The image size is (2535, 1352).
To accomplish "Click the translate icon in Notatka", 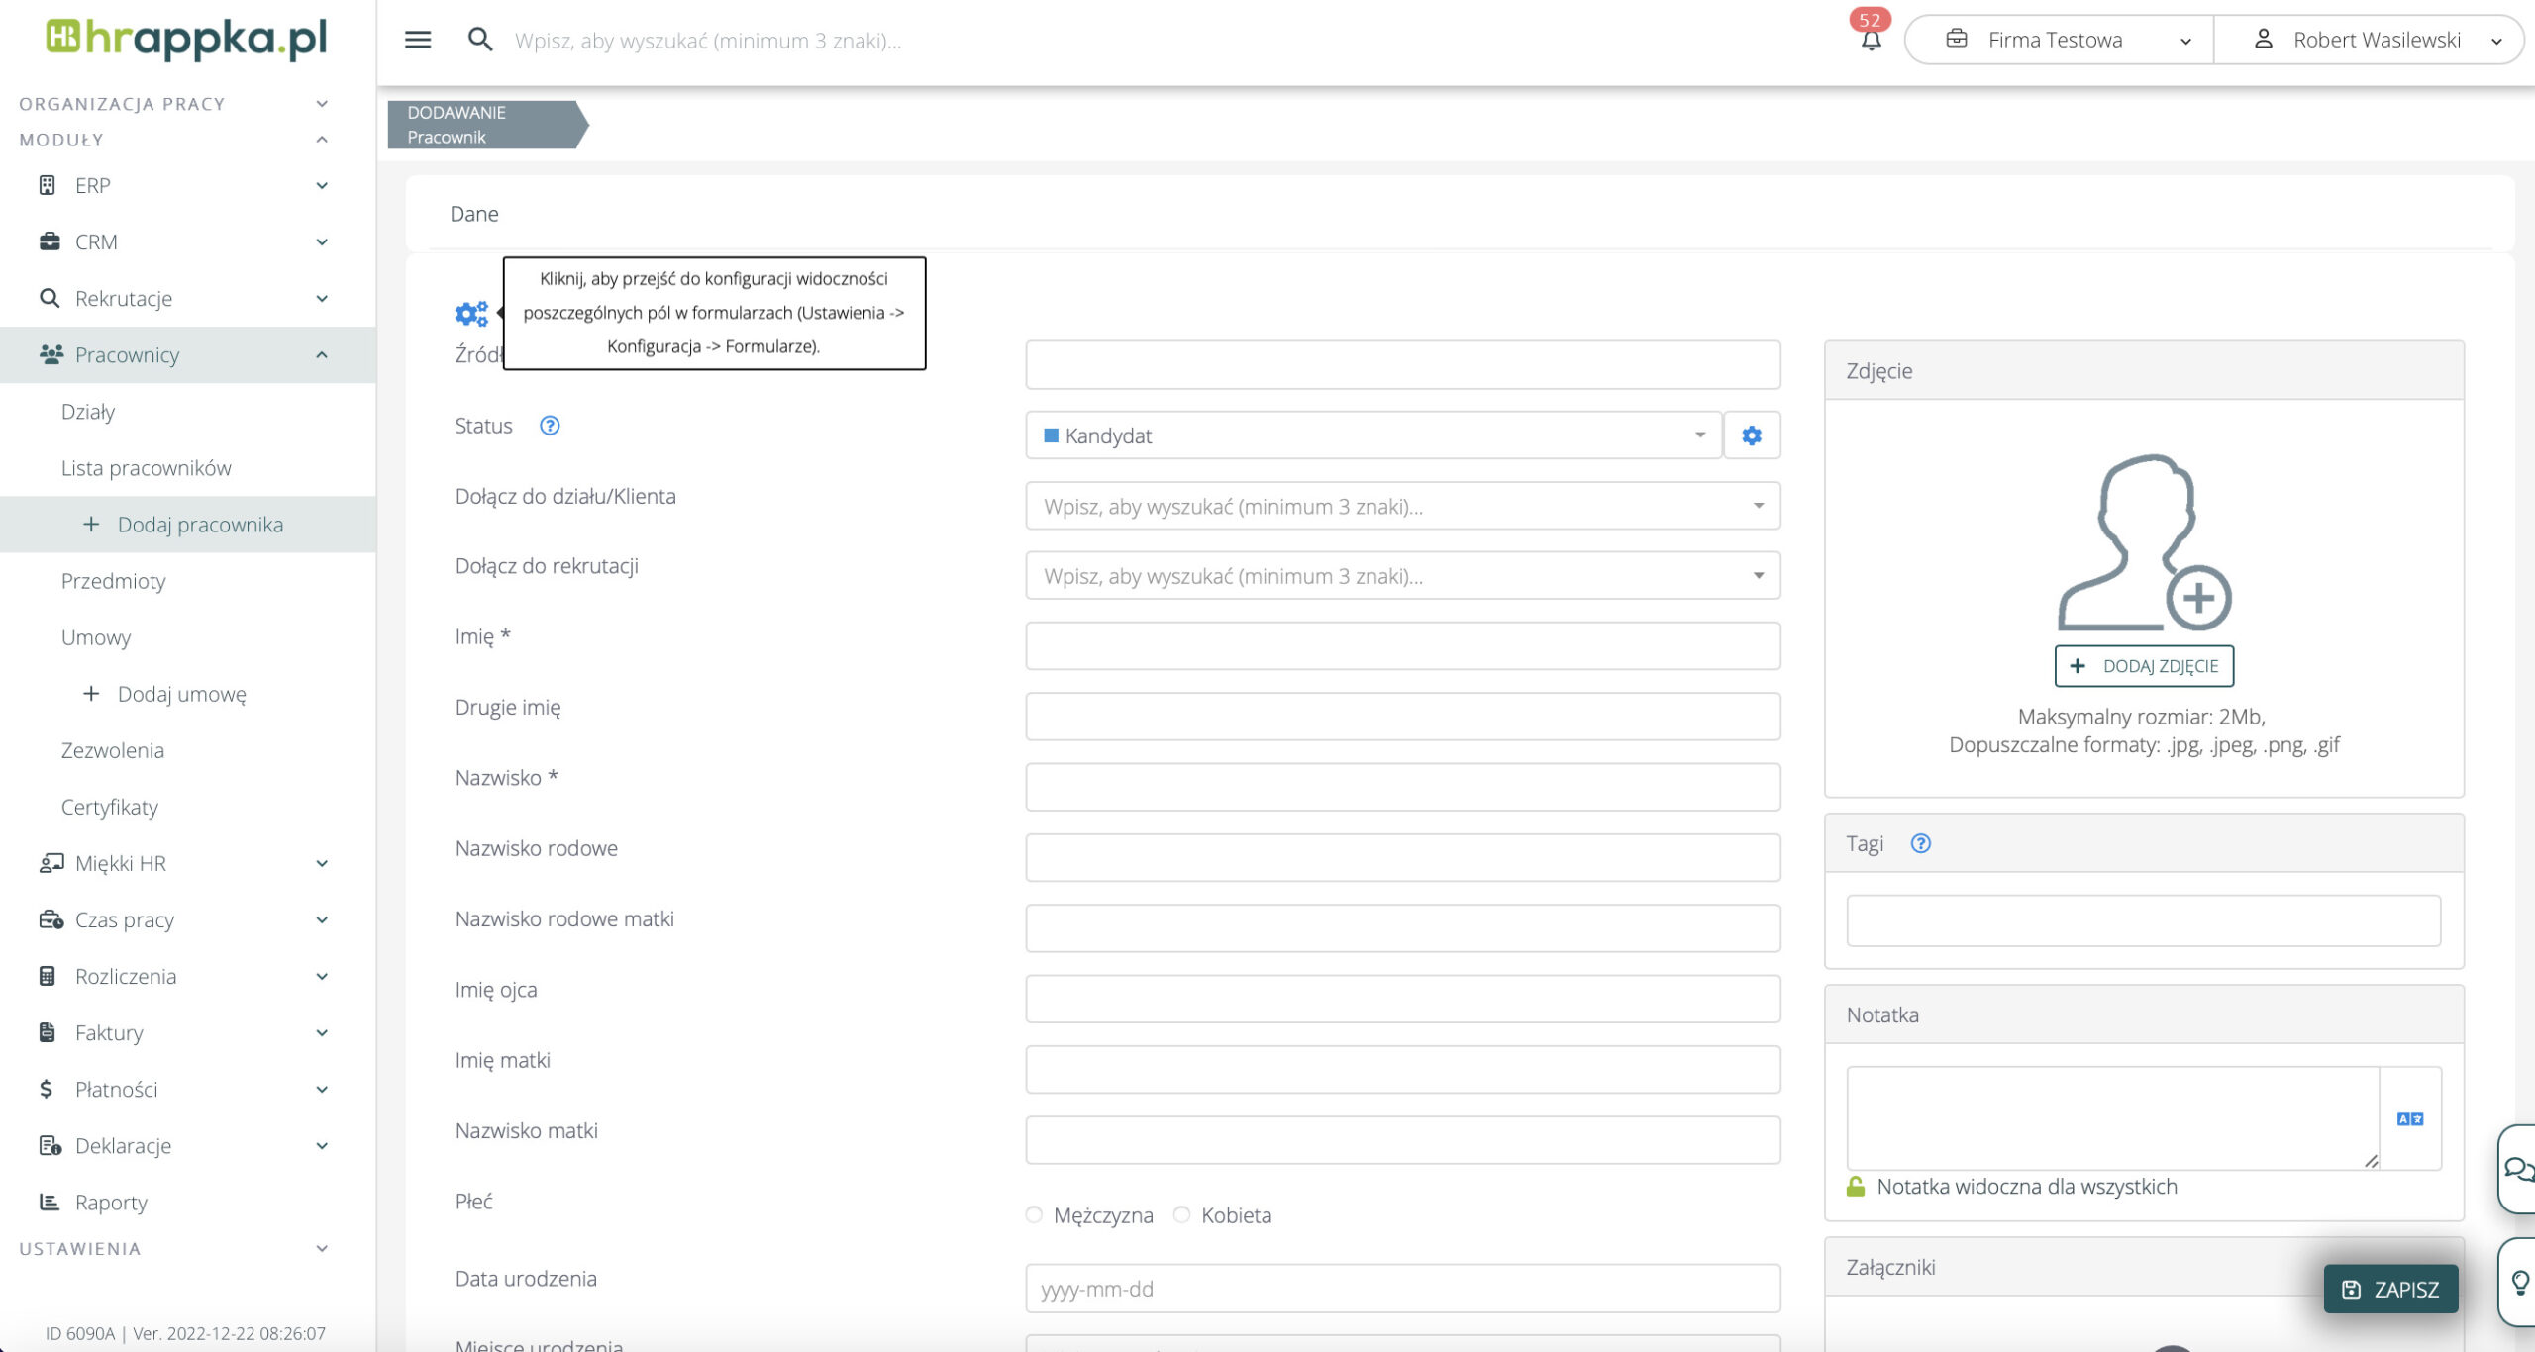I will tap(2409, 1118).
